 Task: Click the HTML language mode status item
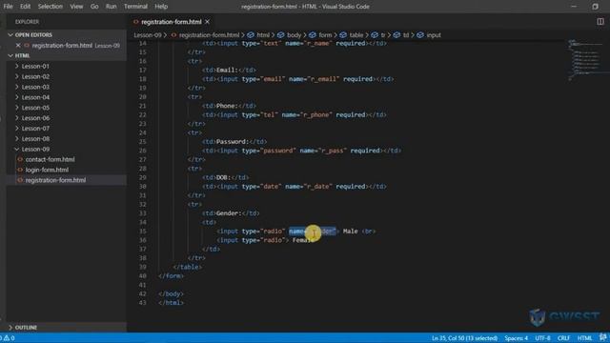[x=584, y=338]
